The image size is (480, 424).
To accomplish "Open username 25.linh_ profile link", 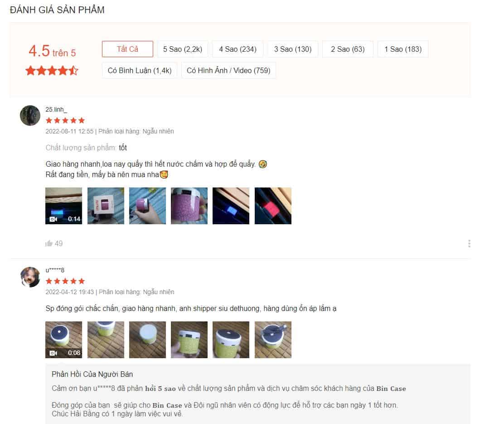I will coord(56,109).
